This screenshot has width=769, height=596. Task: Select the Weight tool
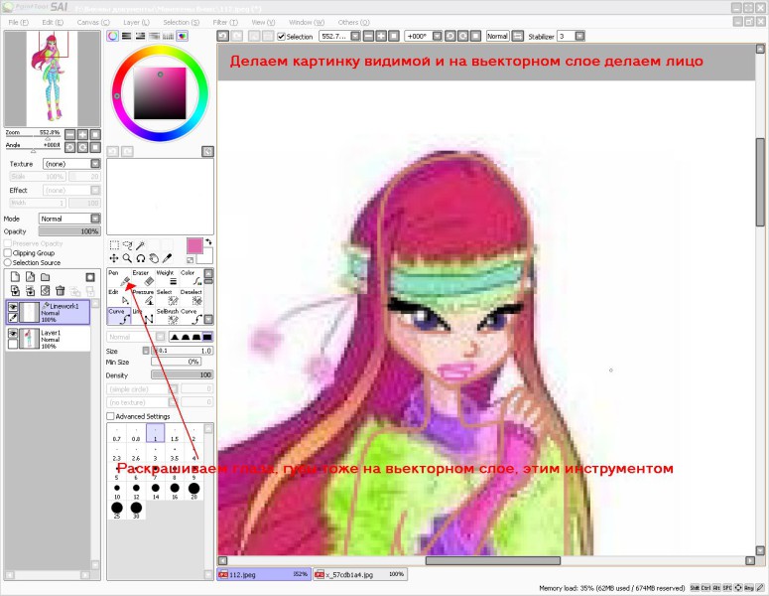[x=168, y=277]
